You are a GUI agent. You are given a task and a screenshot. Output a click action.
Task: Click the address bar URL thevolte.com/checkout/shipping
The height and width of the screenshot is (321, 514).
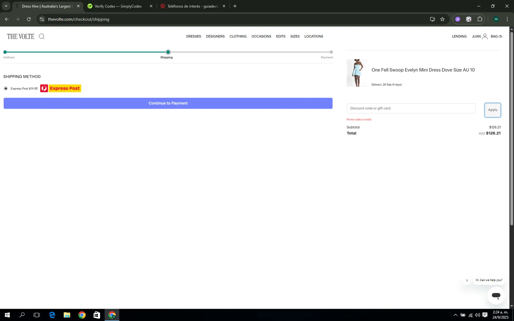pos(78,19)
